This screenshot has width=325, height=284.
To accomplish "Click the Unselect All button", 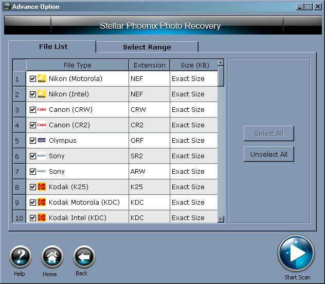I will [x=269, y=154].
